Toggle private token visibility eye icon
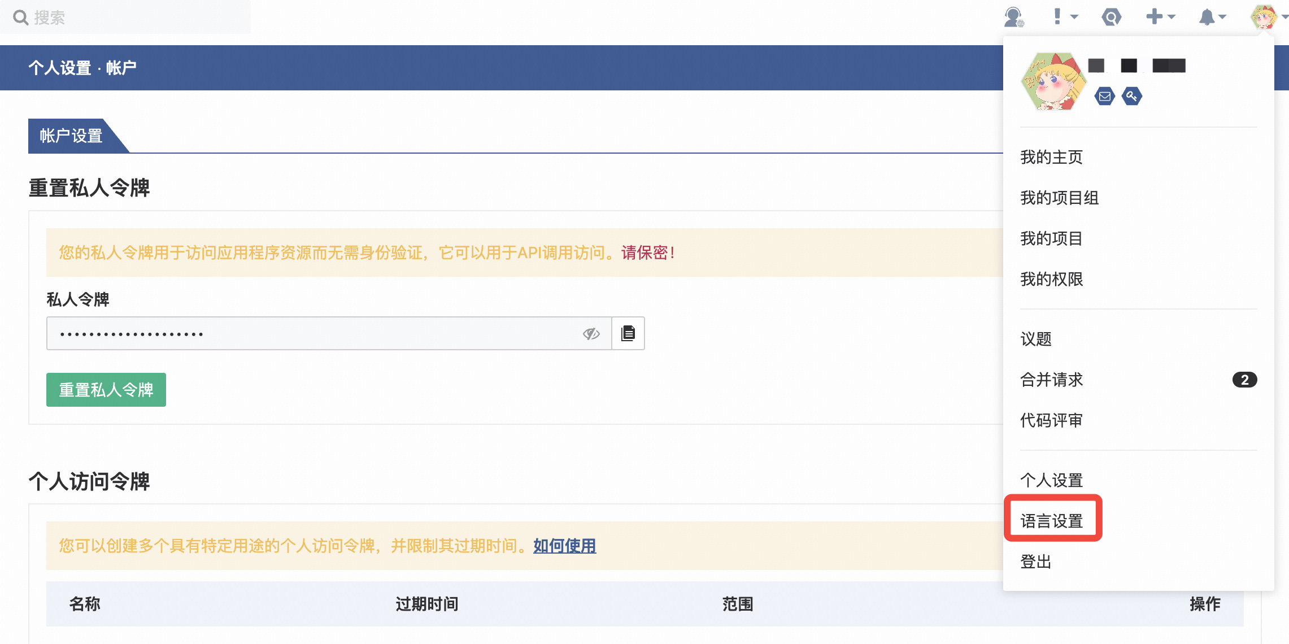The height and width of the screenshot is (644, 1289). tap(591, 333)
